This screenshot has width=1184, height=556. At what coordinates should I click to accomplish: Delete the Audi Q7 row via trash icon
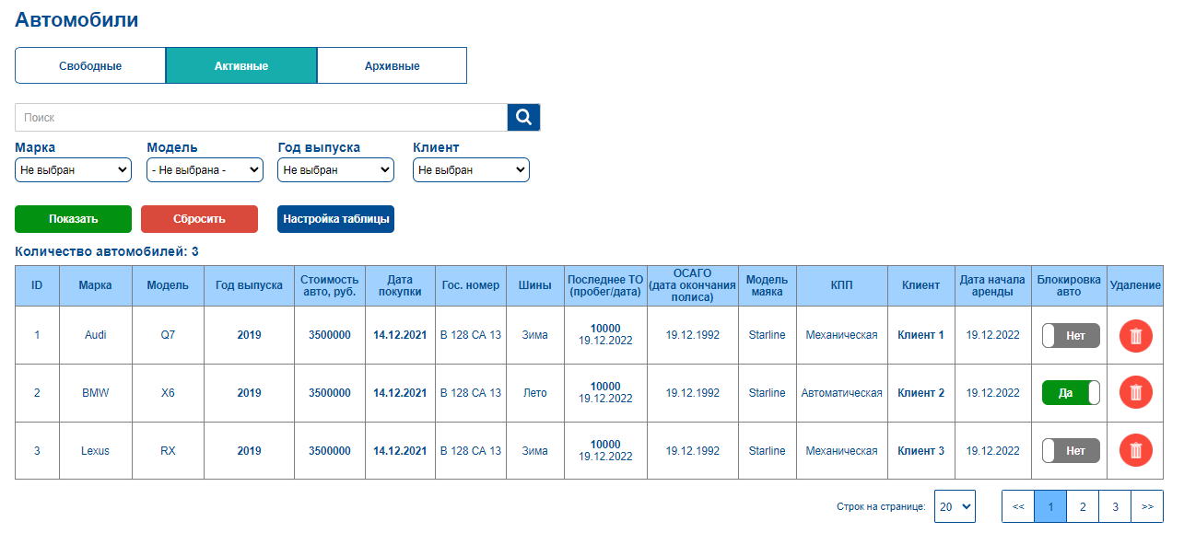click(1135, 335)
